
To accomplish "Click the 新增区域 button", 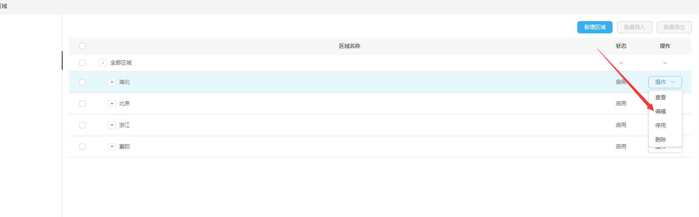I will [x=594, y=27].
